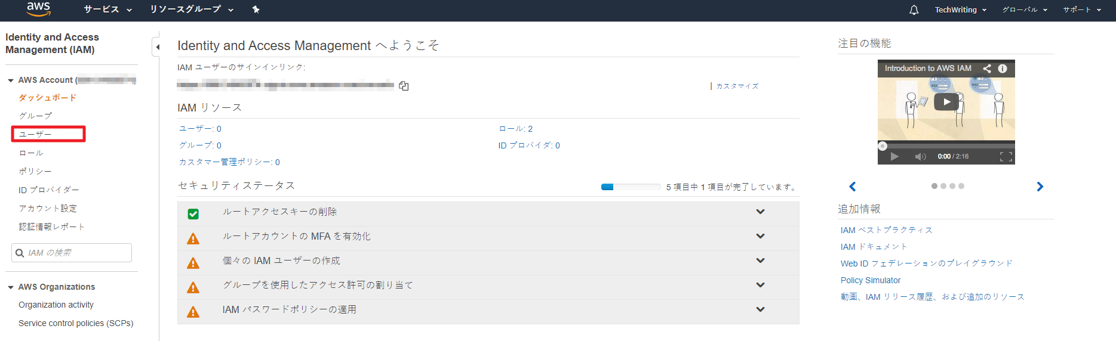This screenshot has height=341, width=1116.
Task: Share the Introduction to AWS IAM video
Action: [987, 69]
